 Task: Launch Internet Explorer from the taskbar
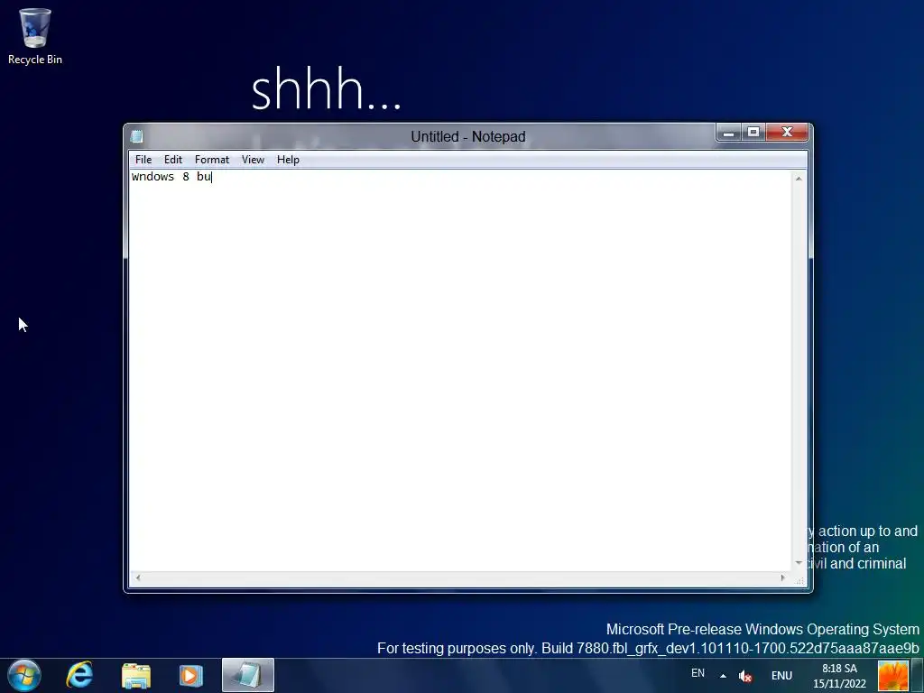79,675
